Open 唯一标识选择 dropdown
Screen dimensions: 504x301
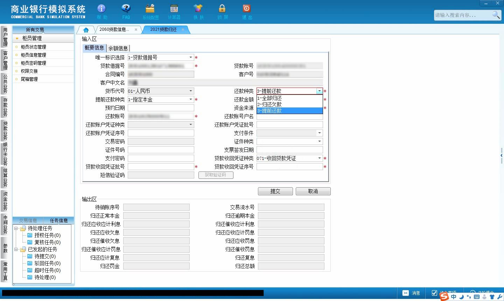point(191,57)
